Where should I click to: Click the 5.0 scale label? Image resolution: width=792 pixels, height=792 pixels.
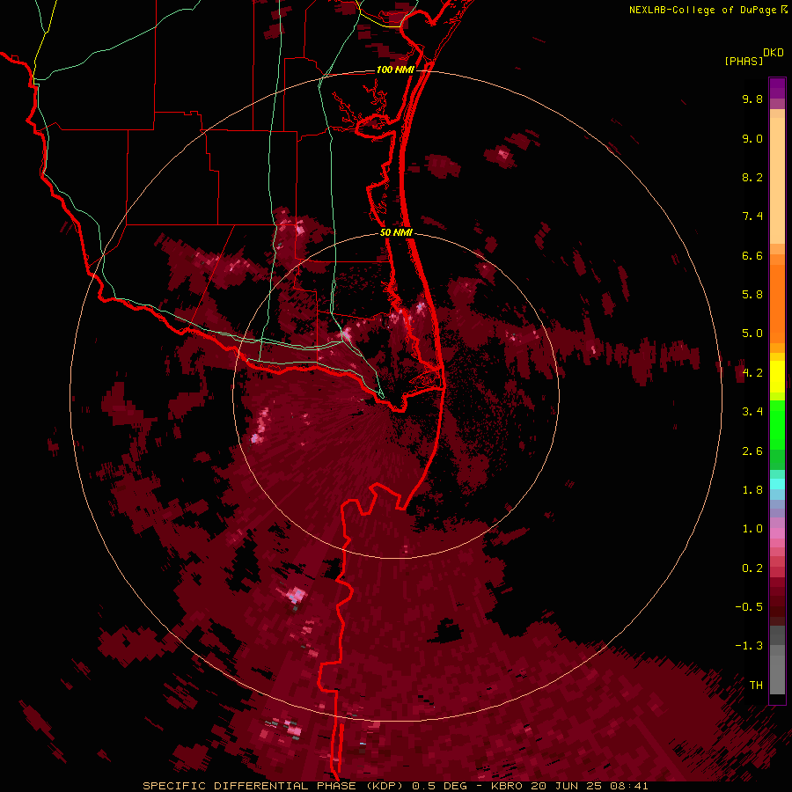pos(752,334)
